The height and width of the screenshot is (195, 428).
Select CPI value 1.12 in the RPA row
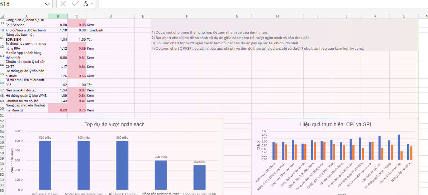pos(58,46)
